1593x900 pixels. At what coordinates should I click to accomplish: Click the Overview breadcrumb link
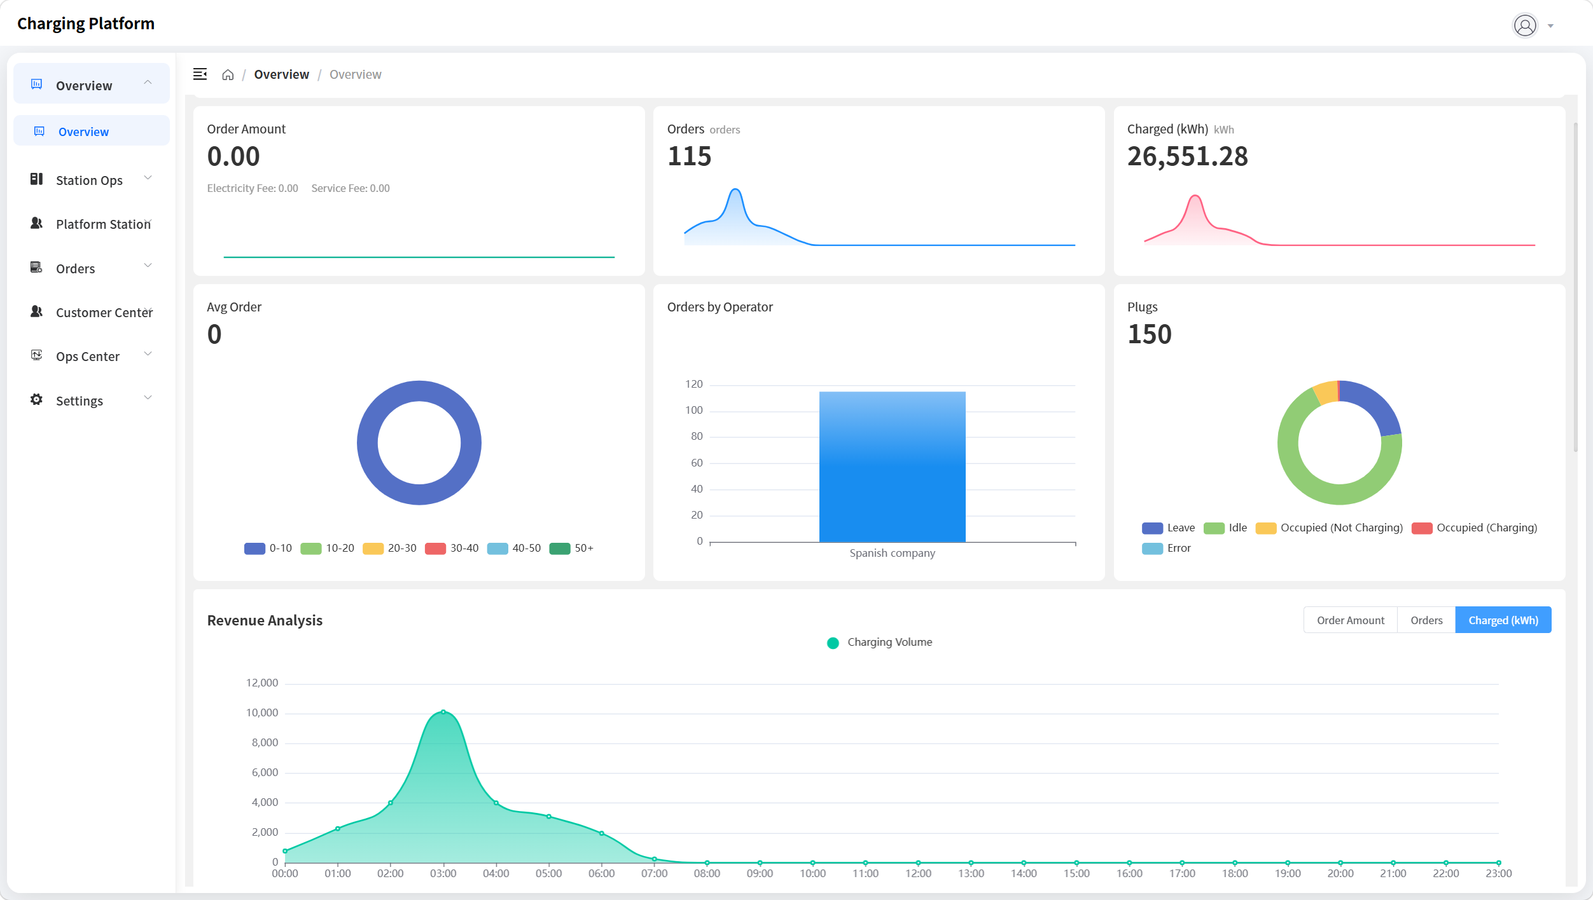[x=281, y=74]
